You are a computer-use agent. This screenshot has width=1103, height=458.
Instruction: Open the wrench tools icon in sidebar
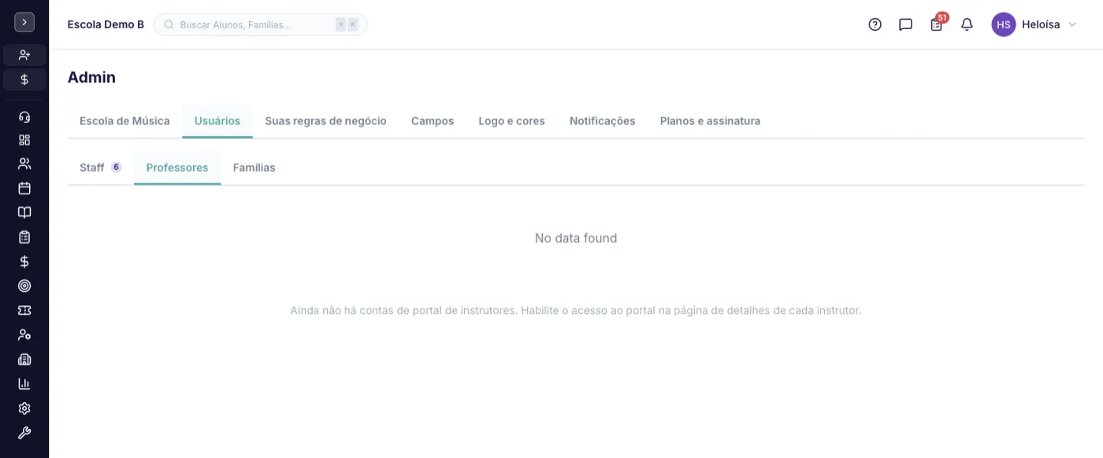(24, 433)
